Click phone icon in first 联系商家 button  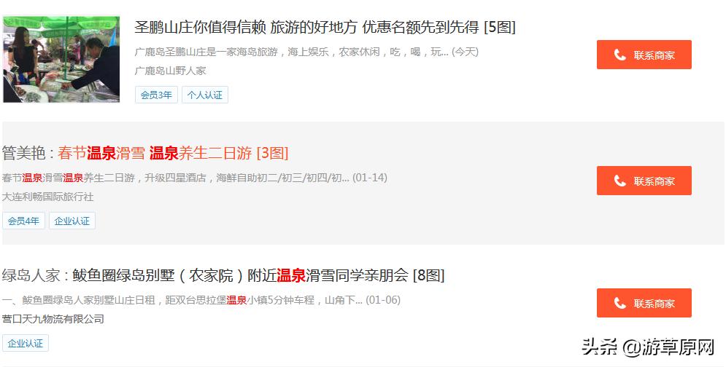pyautogui.click(x=620, y=55)
